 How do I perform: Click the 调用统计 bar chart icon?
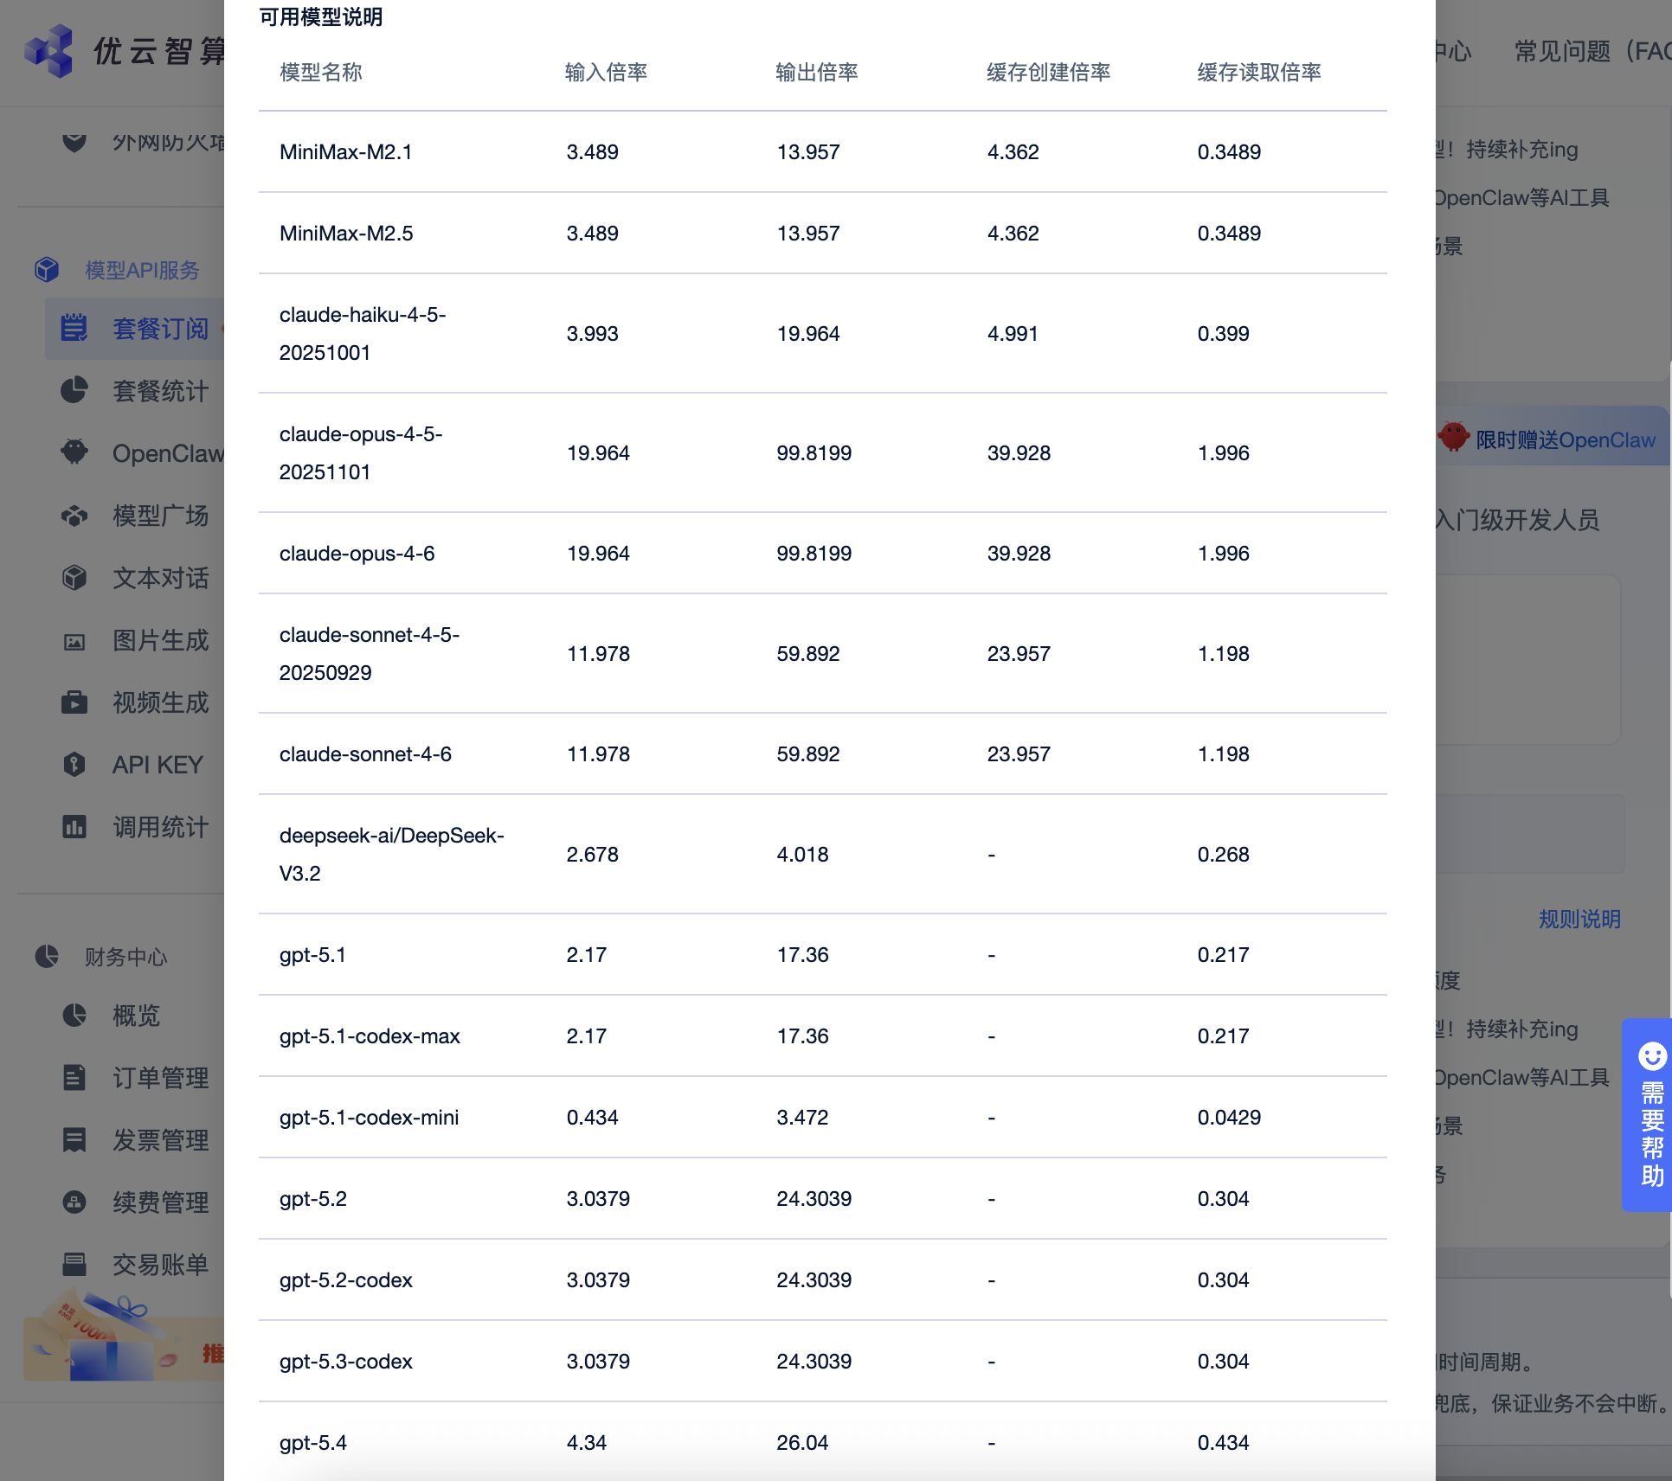tap(74, 826)
